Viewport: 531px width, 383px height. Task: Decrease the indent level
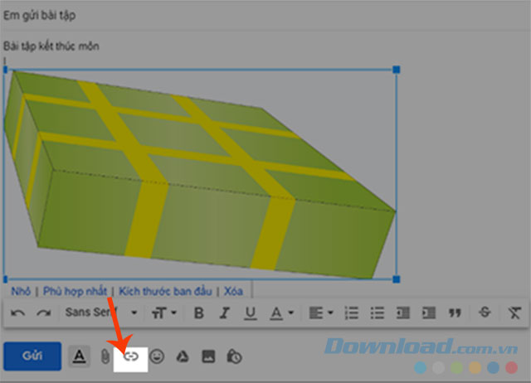click(402, 313)
